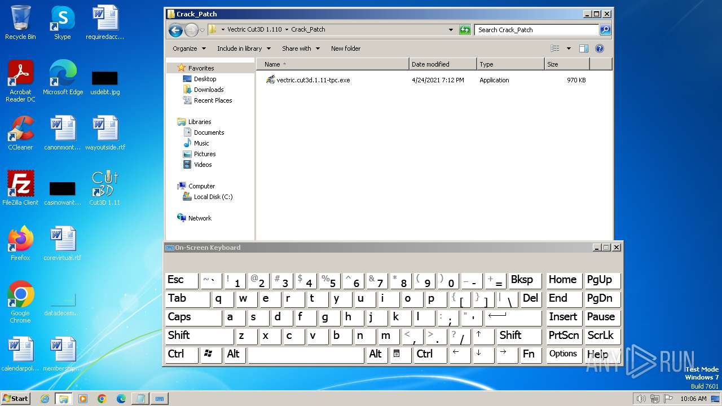This screenshot has height=406, width=722.
Task: Click the Explorer refresh button
Action: tap(465, 30)
